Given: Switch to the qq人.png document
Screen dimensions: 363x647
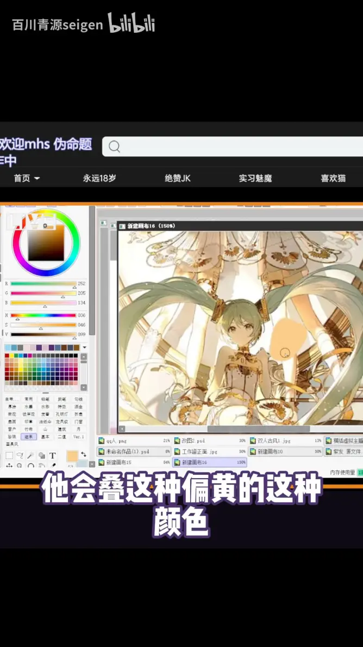Looking at the screenshot, I should pyautogui.click(x=134, y=441).
